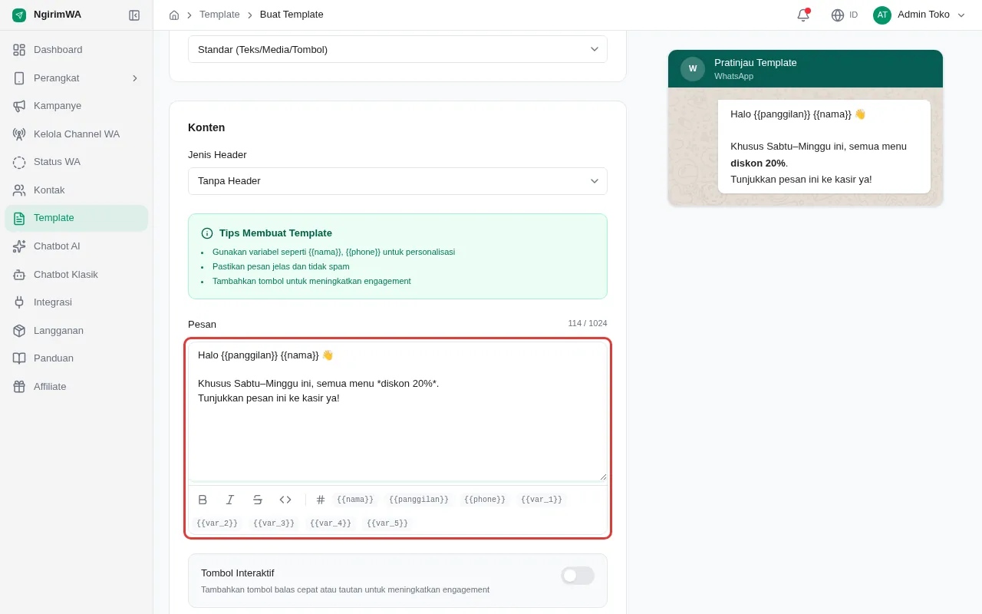Apply monospace code formatting
The image size is (982, 614).
(x=285, y=500)
